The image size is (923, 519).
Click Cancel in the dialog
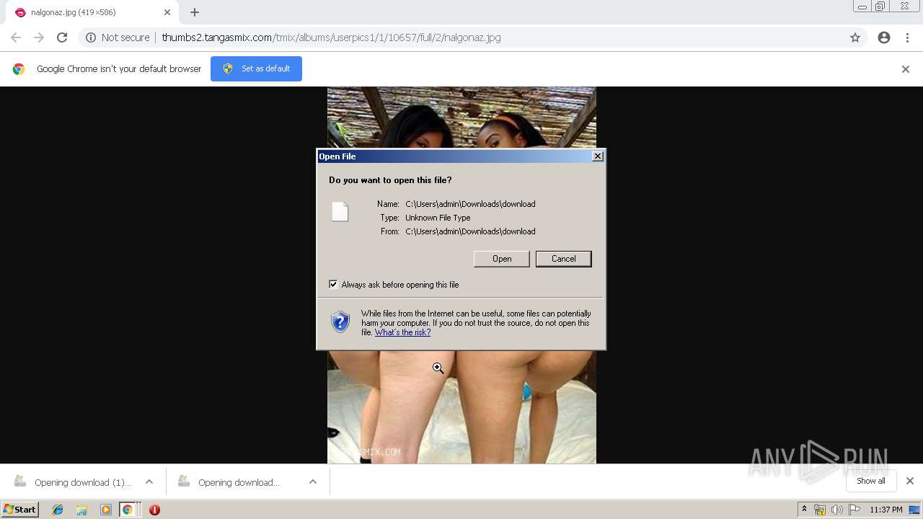point(563,259)
